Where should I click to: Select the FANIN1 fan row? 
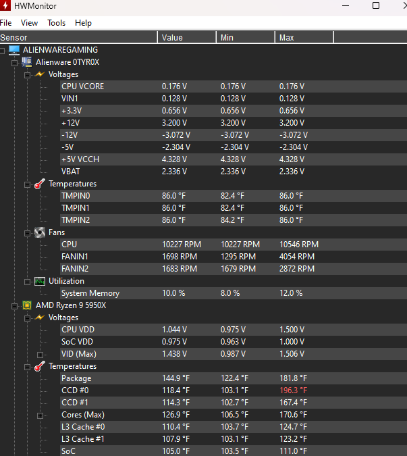pyautogui.click(x=234, y=257)
